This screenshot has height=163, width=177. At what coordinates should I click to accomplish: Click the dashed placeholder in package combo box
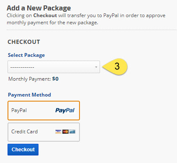coord(22,67)
